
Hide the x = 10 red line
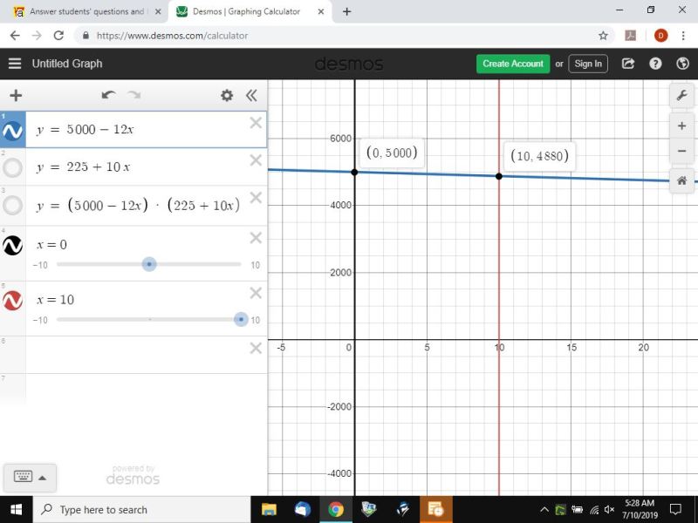[12, 301]
